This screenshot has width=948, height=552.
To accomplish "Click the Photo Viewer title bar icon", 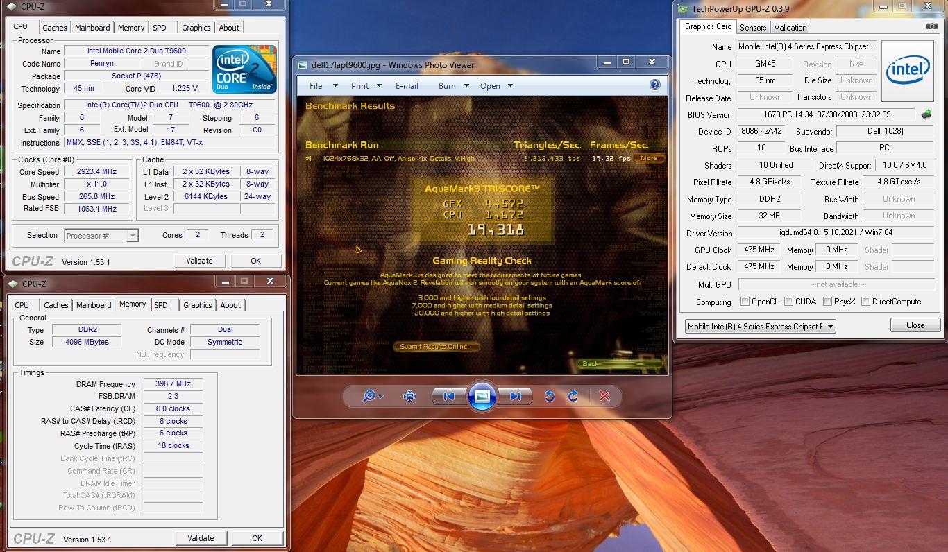I will coord(303,64).
